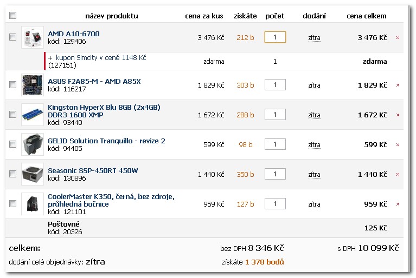Remove Seasonic SSP-450RT with red x
Image resolution: width=416 pixels, height=278 pixels.
398,175
